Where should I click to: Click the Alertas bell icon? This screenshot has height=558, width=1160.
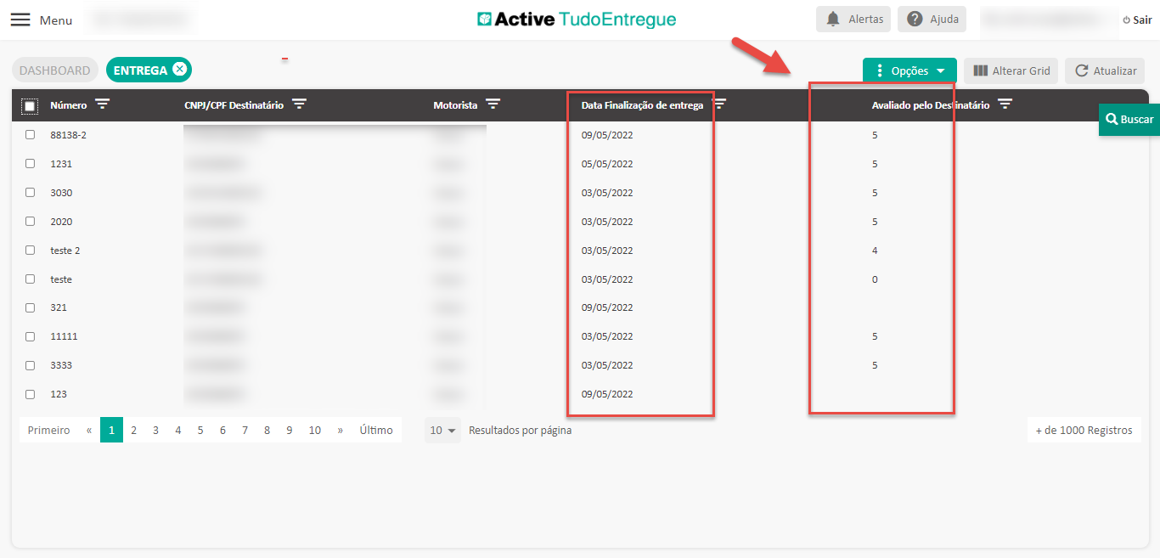pyautogui.click(x=833, y=19)
